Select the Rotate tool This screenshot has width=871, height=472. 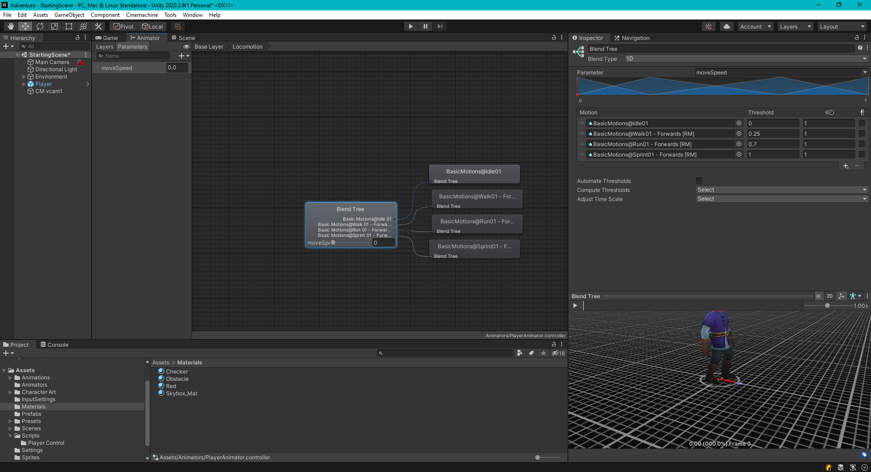[40, 26]
